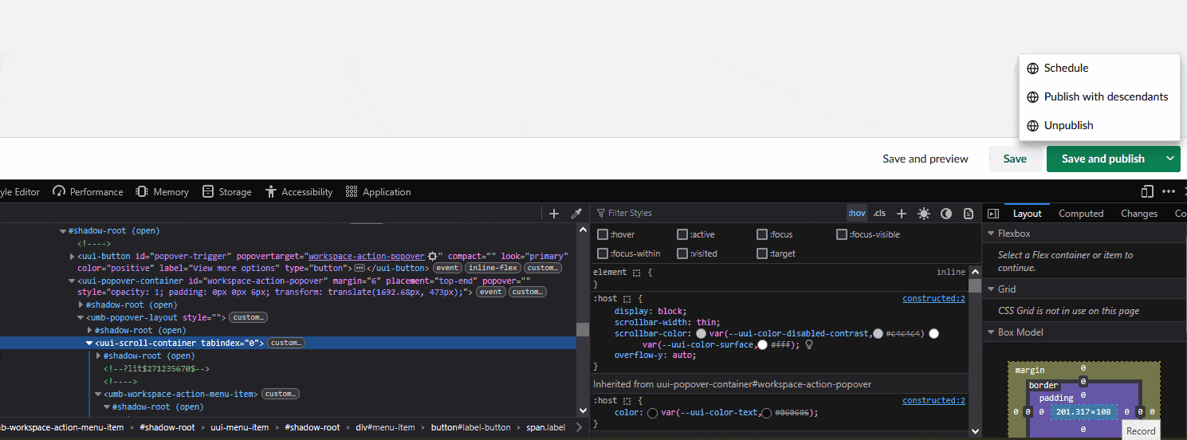This screenshot has width=1187, height=440.
Task: Activate the eyedropper color picker icon
Action: (576, 214)
